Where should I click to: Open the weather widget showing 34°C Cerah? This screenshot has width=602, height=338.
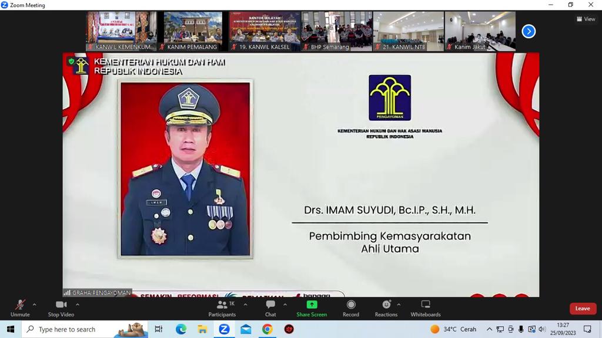pyautogui.click(x=453, y=329)
